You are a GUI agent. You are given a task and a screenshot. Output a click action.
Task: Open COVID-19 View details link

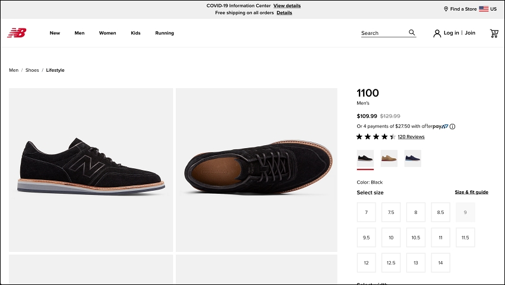[287, 6]
